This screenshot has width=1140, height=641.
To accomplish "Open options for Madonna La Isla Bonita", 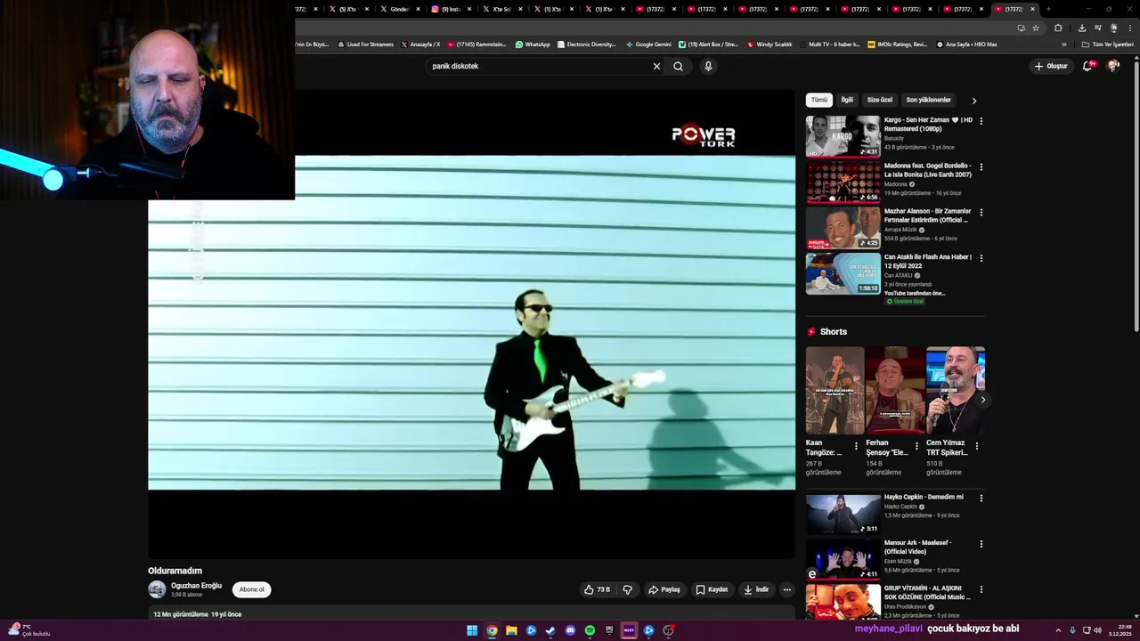I will [x=981, y=166].
